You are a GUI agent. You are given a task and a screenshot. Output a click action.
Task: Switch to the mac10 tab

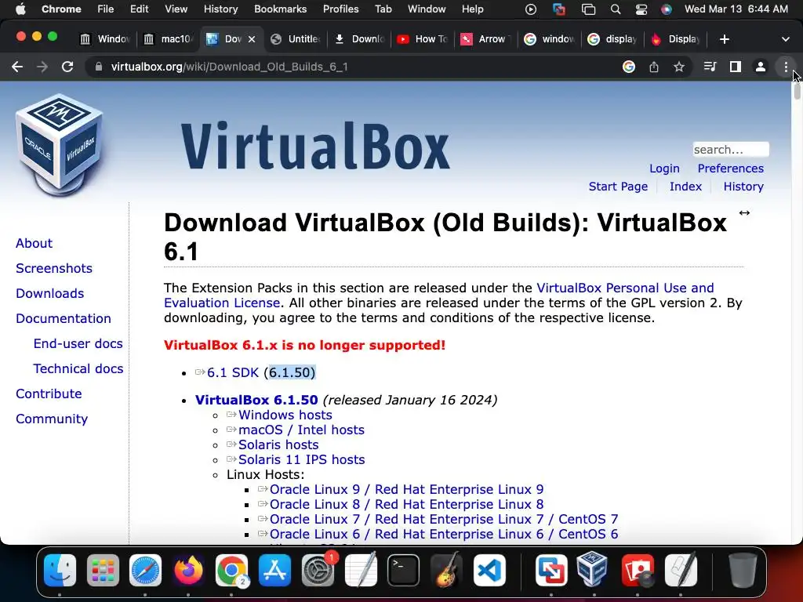coord(168,39)
